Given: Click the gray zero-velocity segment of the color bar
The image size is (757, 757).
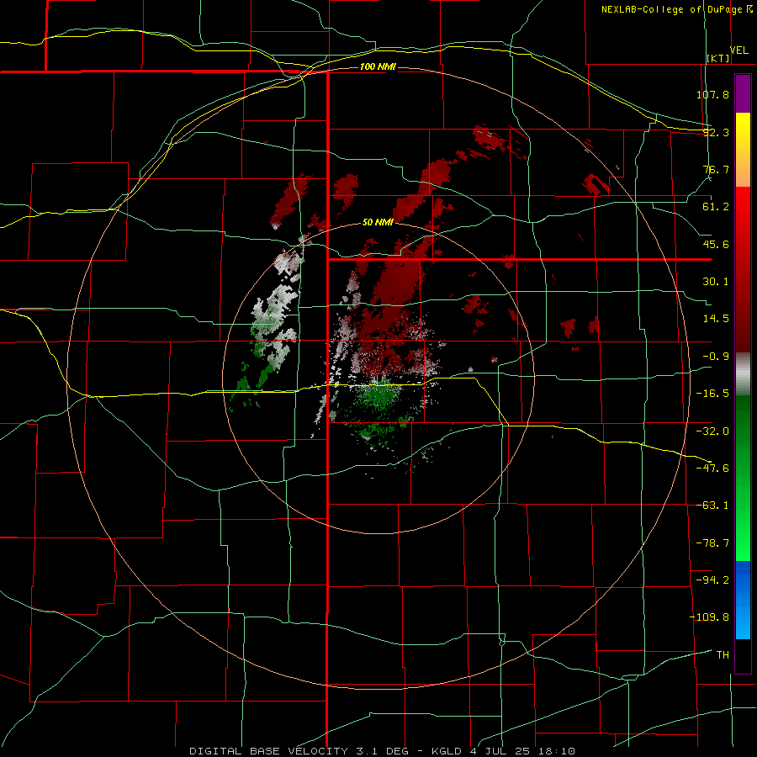Looking at the screenshot, I should [x=743, y=374].
